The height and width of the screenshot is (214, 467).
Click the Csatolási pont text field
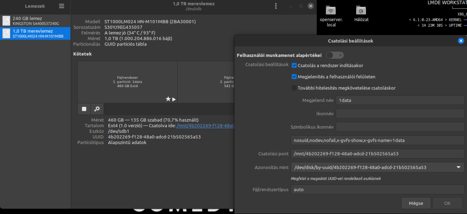pos(377,154)
